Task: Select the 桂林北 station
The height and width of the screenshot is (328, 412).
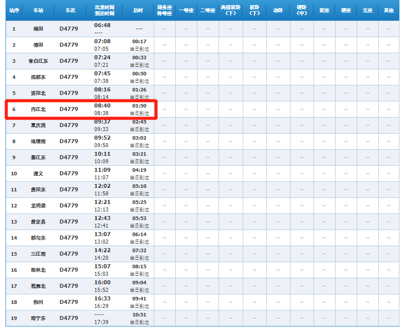Action: coord(38,270)
